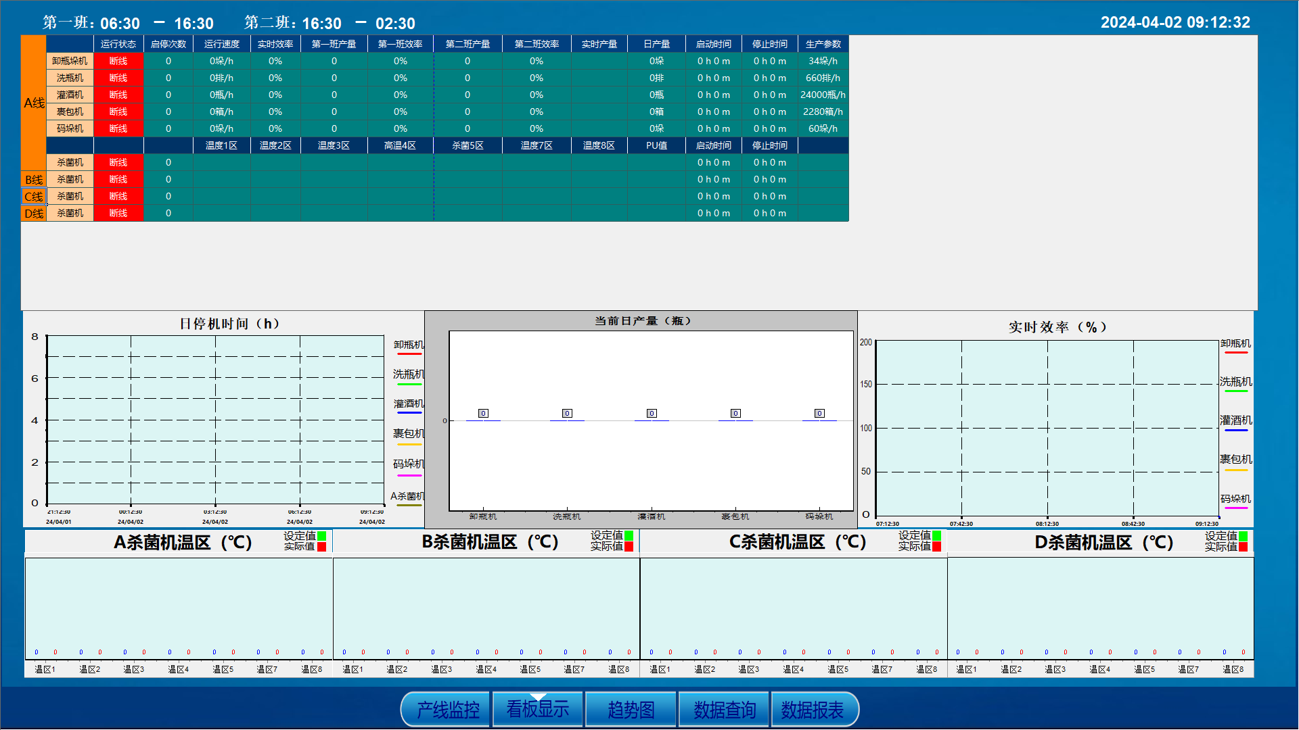Click the date time display top right
This screenshot has height=730, width=1299.
pos(1175,22)
